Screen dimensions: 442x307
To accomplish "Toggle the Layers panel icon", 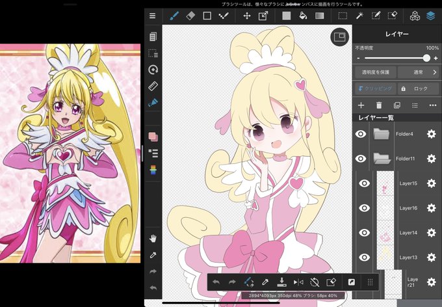I will click(431, 16).
